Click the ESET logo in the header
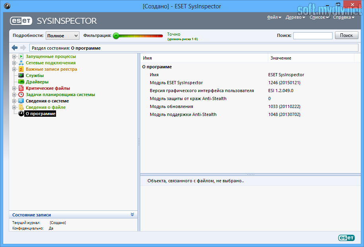This screenshot has width=364, height=247. coord(21,21)
